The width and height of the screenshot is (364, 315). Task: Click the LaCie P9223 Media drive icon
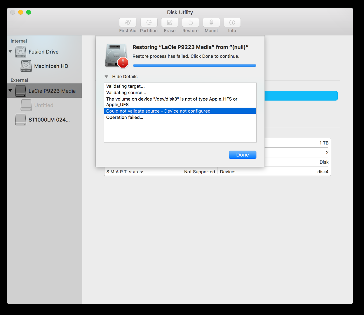21,91
